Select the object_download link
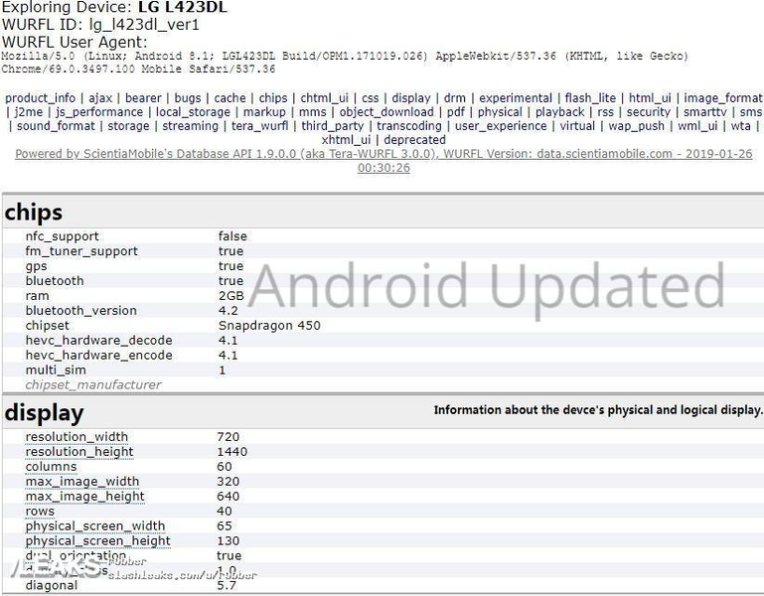 pos(386,112)
